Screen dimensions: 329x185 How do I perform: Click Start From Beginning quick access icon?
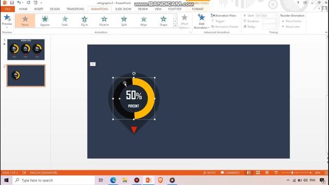point(35,3)
